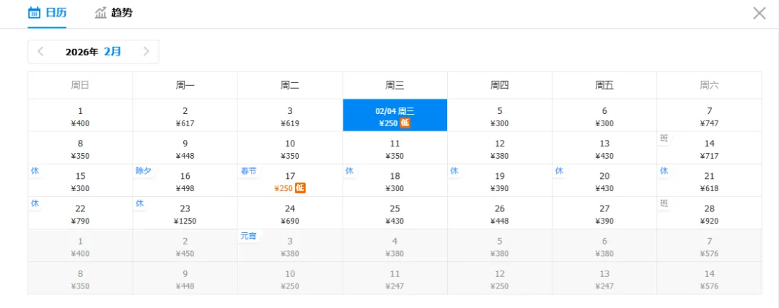The width and height of the screenshot is (779, 308).
Task: Select next-month day 10 priced ¥250
Action: tap(290, 278)
